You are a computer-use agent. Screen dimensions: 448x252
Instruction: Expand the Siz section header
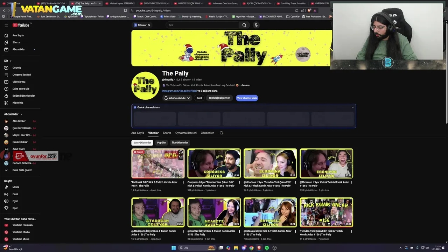tap(8, 61)
